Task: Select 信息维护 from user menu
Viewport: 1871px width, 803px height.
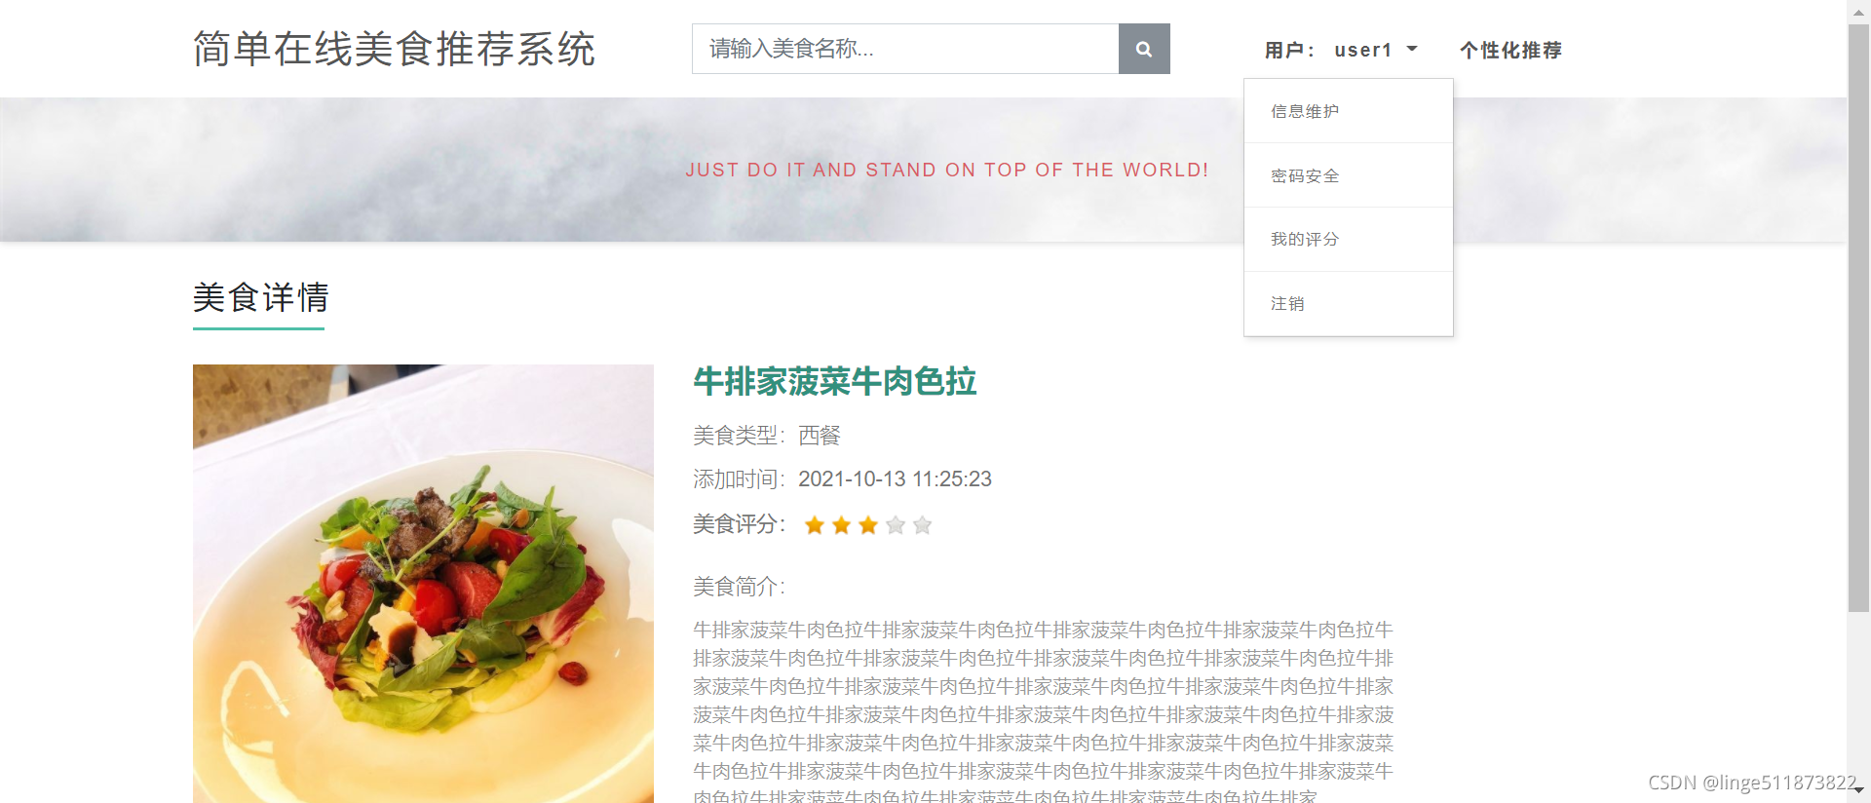Action: click(1349, 111)
